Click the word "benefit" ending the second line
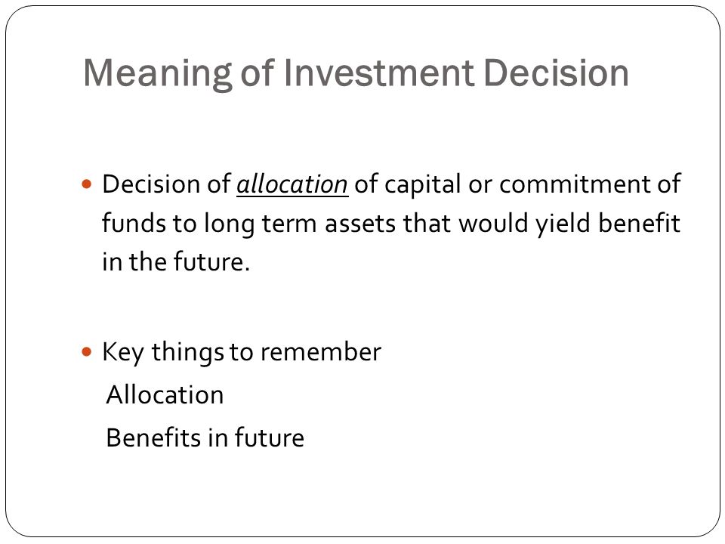Image resolution: width=725 pixels, height=544 pixels. point(640,223)
